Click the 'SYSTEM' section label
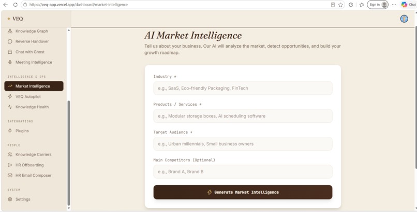Viewport: 417px width, 212px height. (14, 190)
